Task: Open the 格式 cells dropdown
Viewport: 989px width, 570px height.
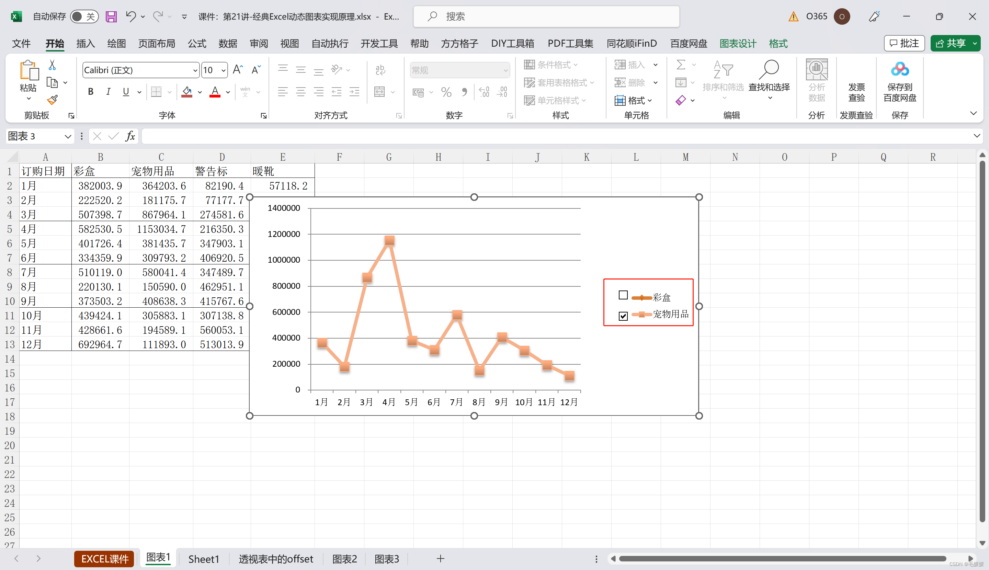Action: coord(634,100)
